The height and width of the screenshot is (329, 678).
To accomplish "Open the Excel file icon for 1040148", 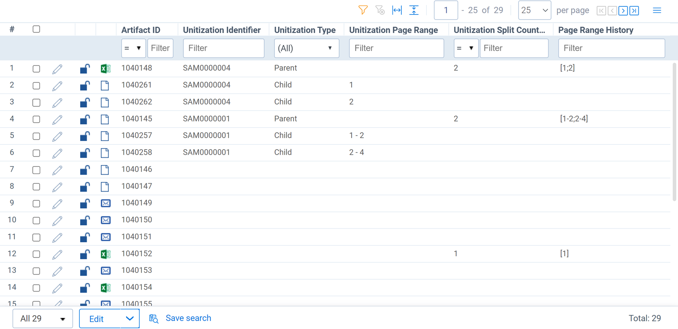I will coord(105,69).
